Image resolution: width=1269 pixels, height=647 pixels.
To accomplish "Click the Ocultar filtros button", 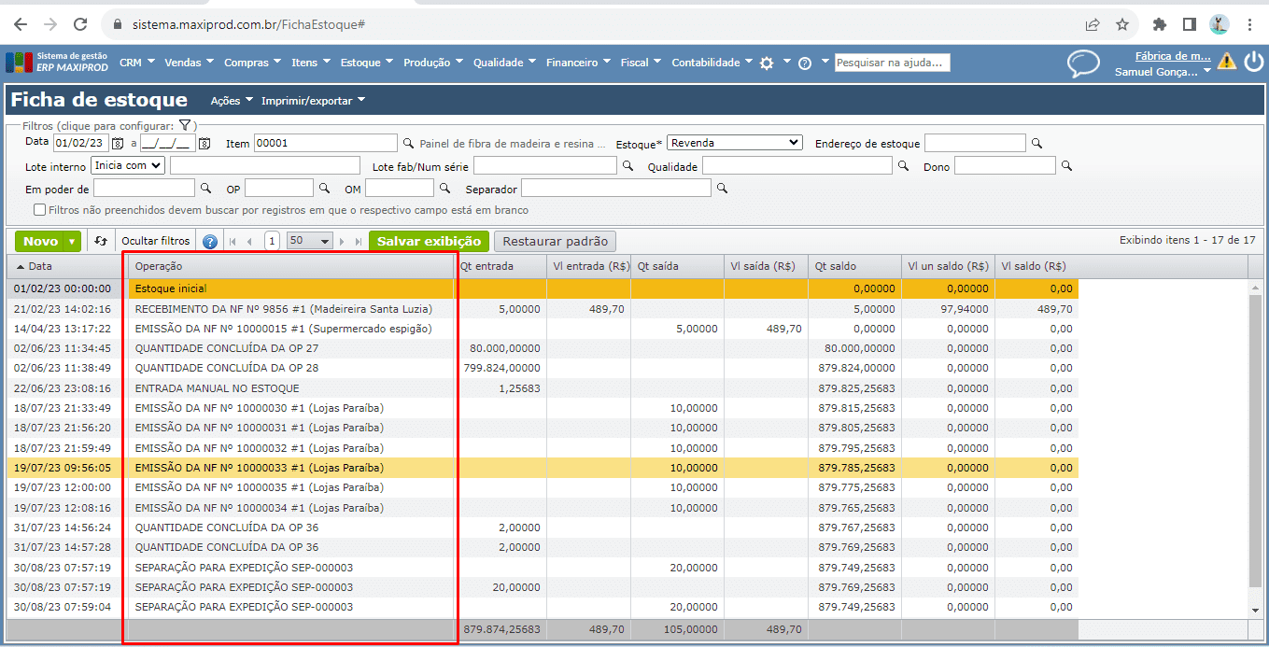I will click(156, 241).
